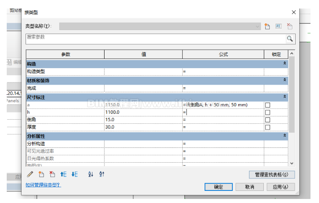
Task: Move parameter down with the down-arrow icon
Action: pyautogui.click(x=74, y=174)
